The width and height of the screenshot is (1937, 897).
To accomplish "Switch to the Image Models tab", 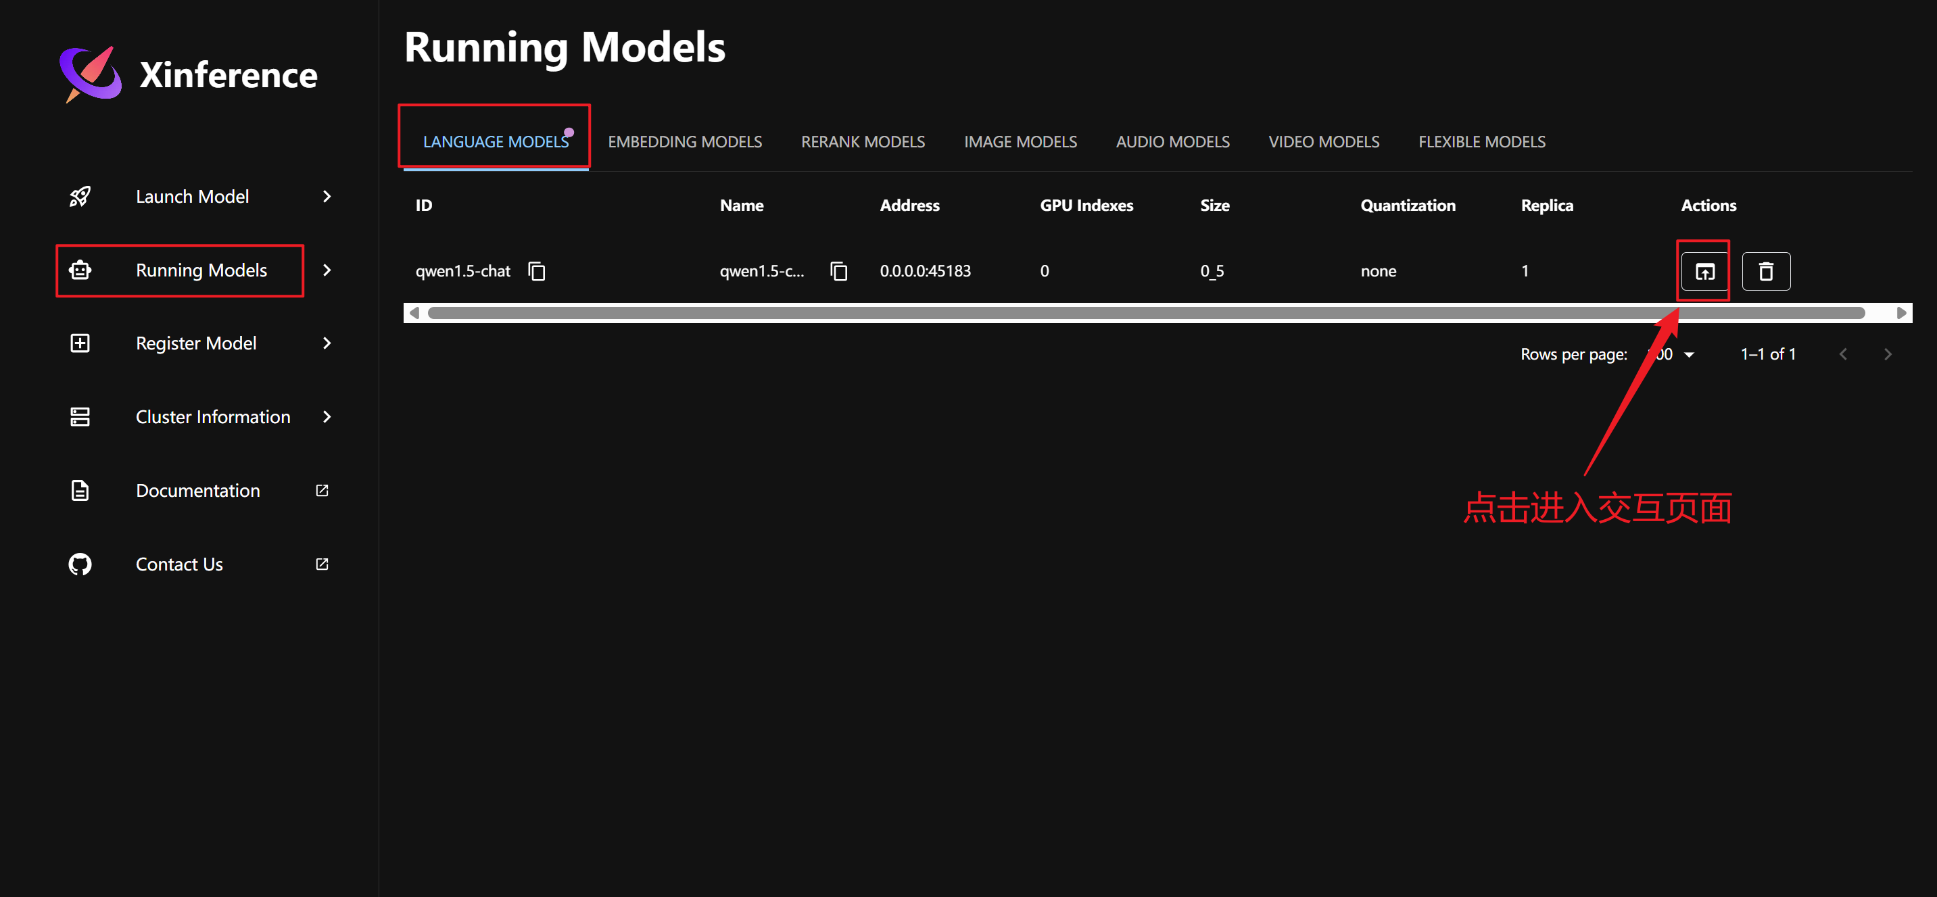I will coord(1020,141).
